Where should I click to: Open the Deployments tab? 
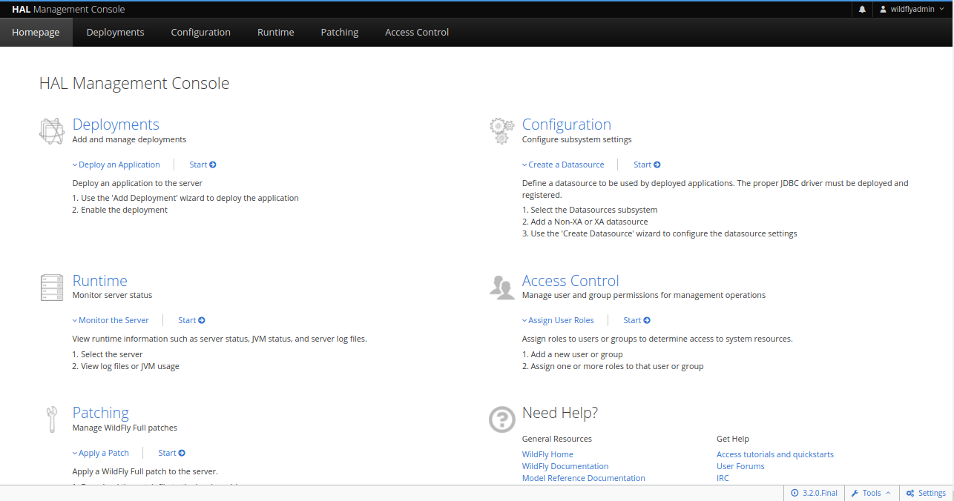pyautogui.click(x=115, y=32)
